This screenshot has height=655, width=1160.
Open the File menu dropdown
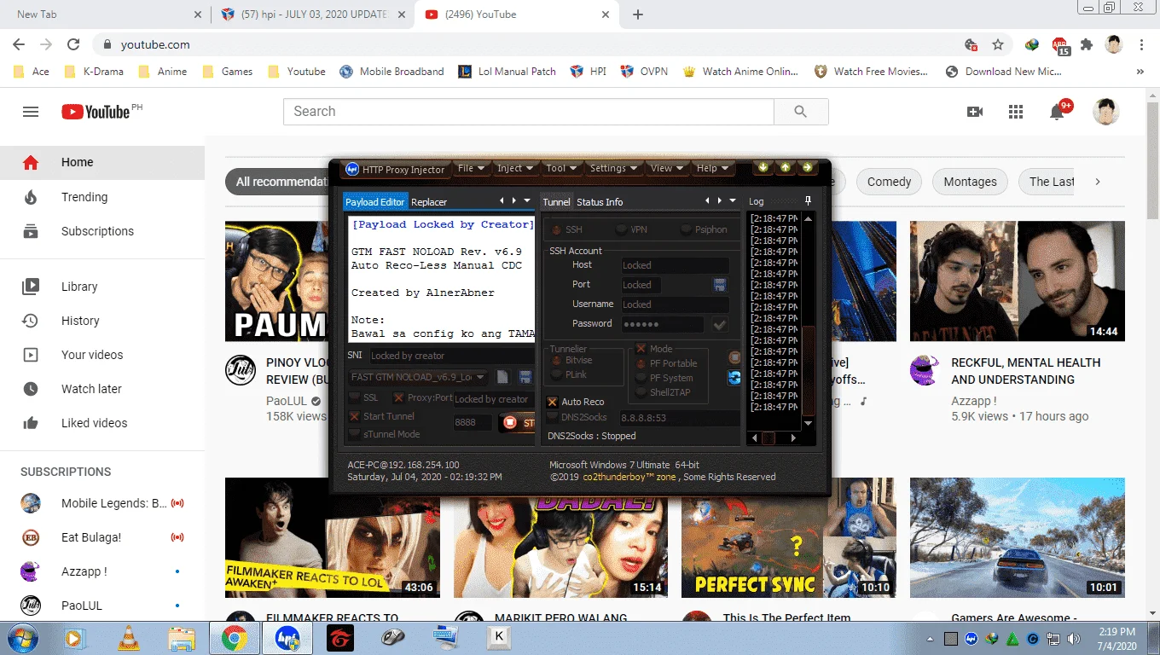472,168
